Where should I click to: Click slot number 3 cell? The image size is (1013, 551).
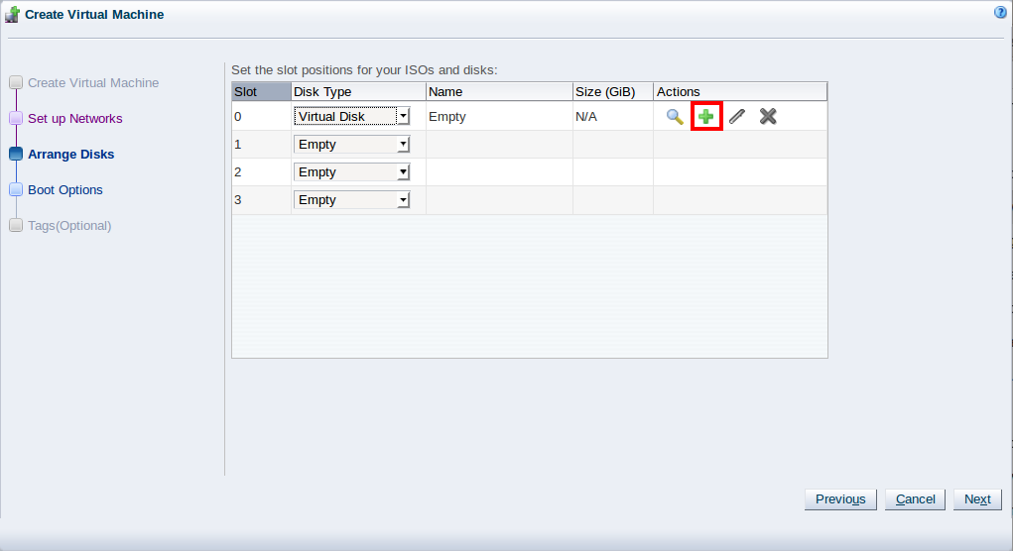262,200
